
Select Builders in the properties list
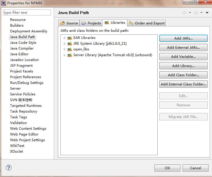[x=17, y=25]
